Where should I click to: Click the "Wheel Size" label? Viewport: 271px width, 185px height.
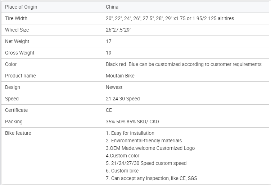click(17, 30)
